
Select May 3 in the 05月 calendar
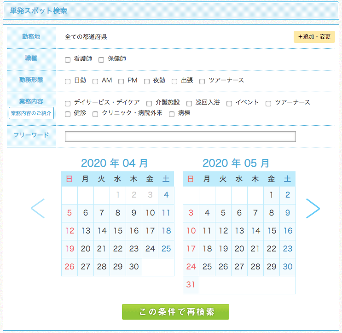tap(191, 213)
